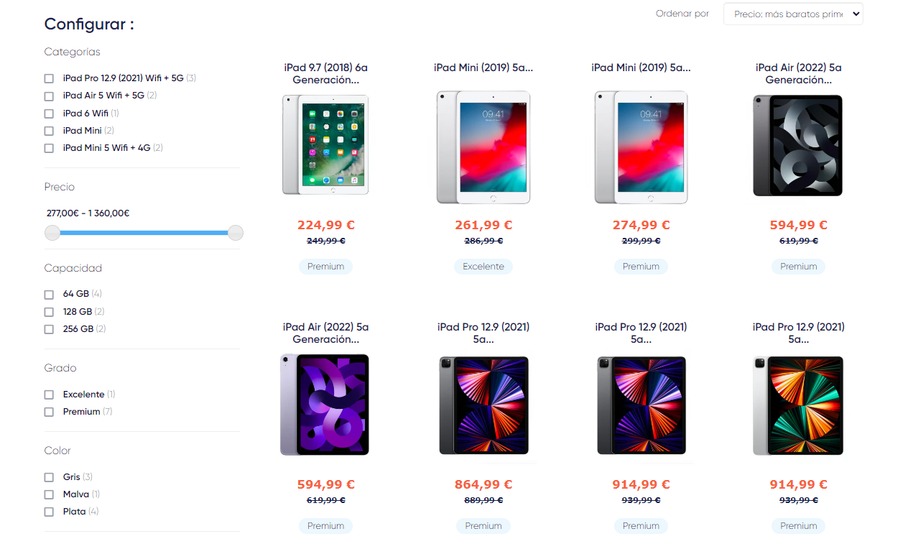Open the gray iPad Air (2022) image
The image size is (908, 544).
(x=798, y=145)
